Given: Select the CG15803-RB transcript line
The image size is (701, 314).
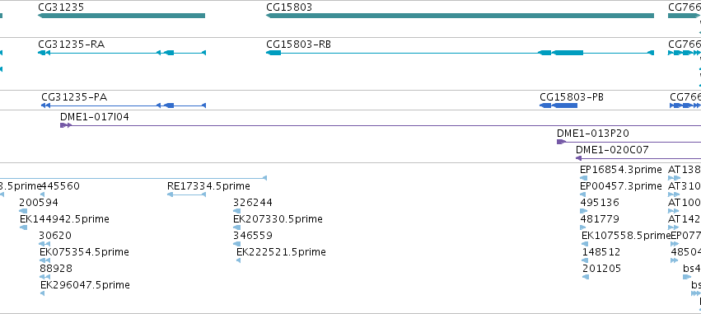Looking at the screenshot, I should [460, 53].
